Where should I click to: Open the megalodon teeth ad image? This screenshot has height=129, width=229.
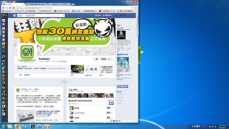[121, 35]
